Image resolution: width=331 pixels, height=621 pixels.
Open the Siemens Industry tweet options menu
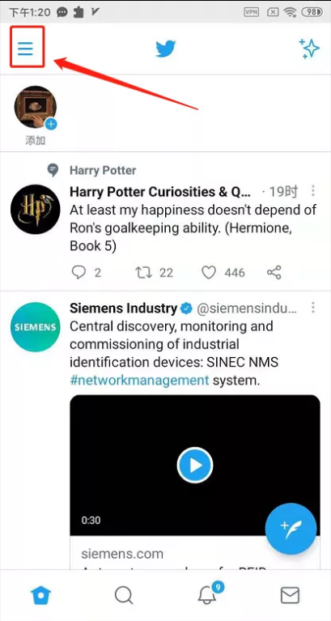[312, 308]
